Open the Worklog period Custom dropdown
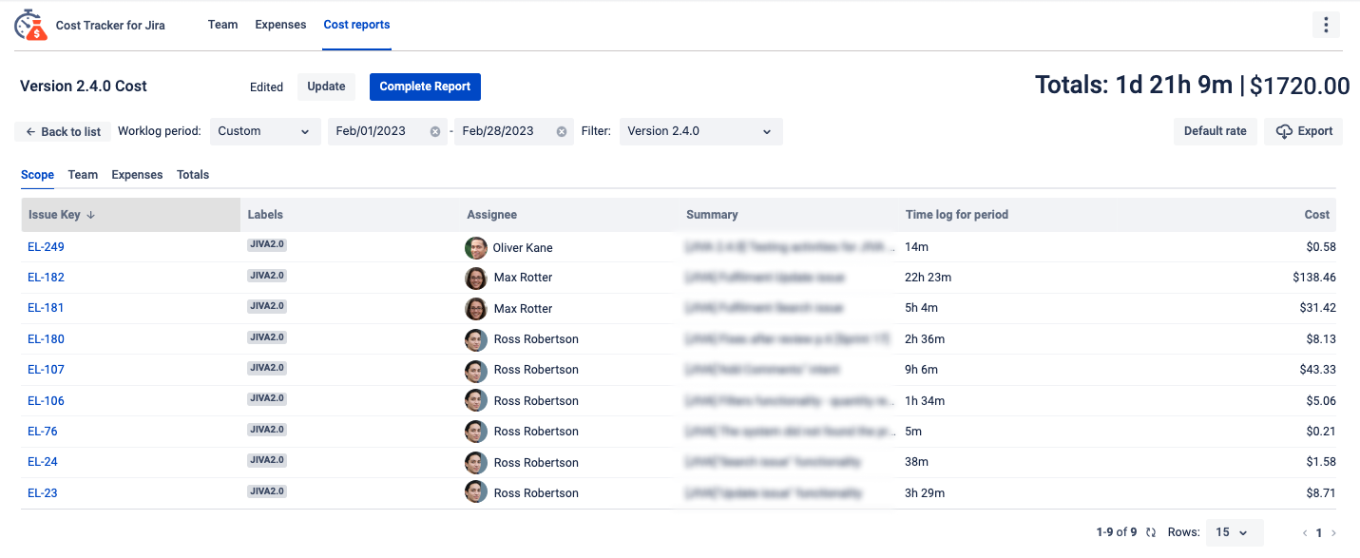Screen dimensions: 1360x558 (264, 132)
